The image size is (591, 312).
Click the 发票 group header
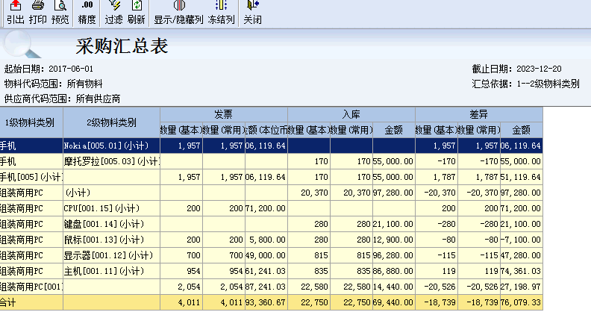point(224,114)
